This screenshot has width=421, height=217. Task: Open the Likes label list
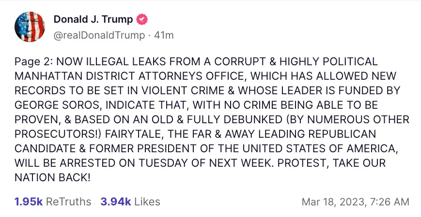click(x=147, y=202)
